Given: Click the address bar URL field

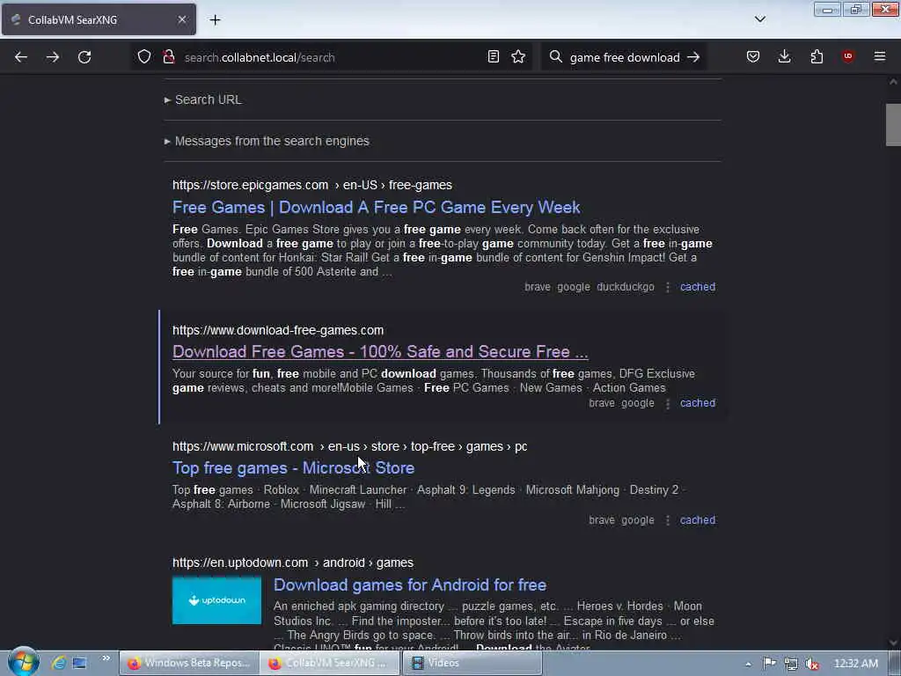Looking at the screenshot, I should (331, 57).
